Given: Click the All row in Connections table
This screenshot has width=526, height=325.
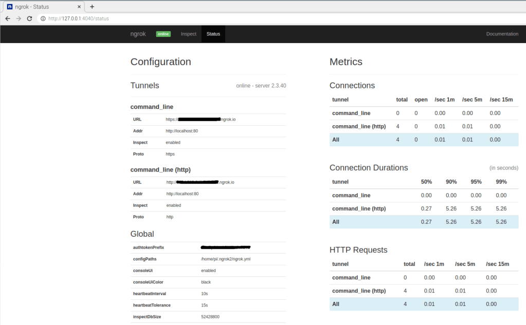Looking at the screenshot, I should (424, 140).
